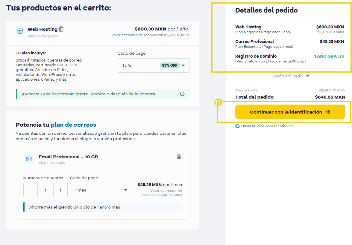Viewport: 352px width, 245px height.
Task: Remove Email Profesional with its trash icon
Action: click(179, 157)
